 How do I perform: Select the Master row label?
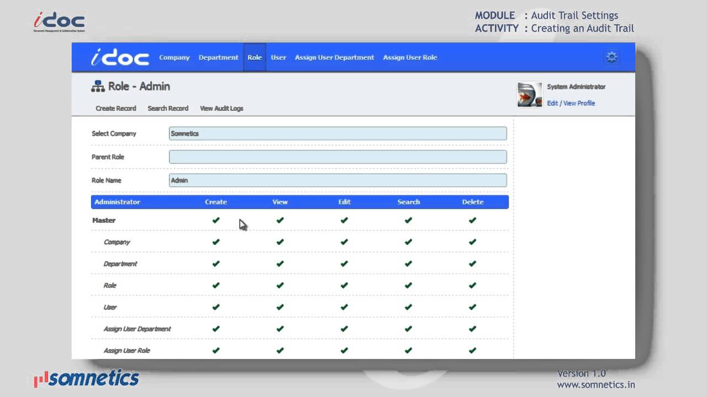[x=104, y=220]
